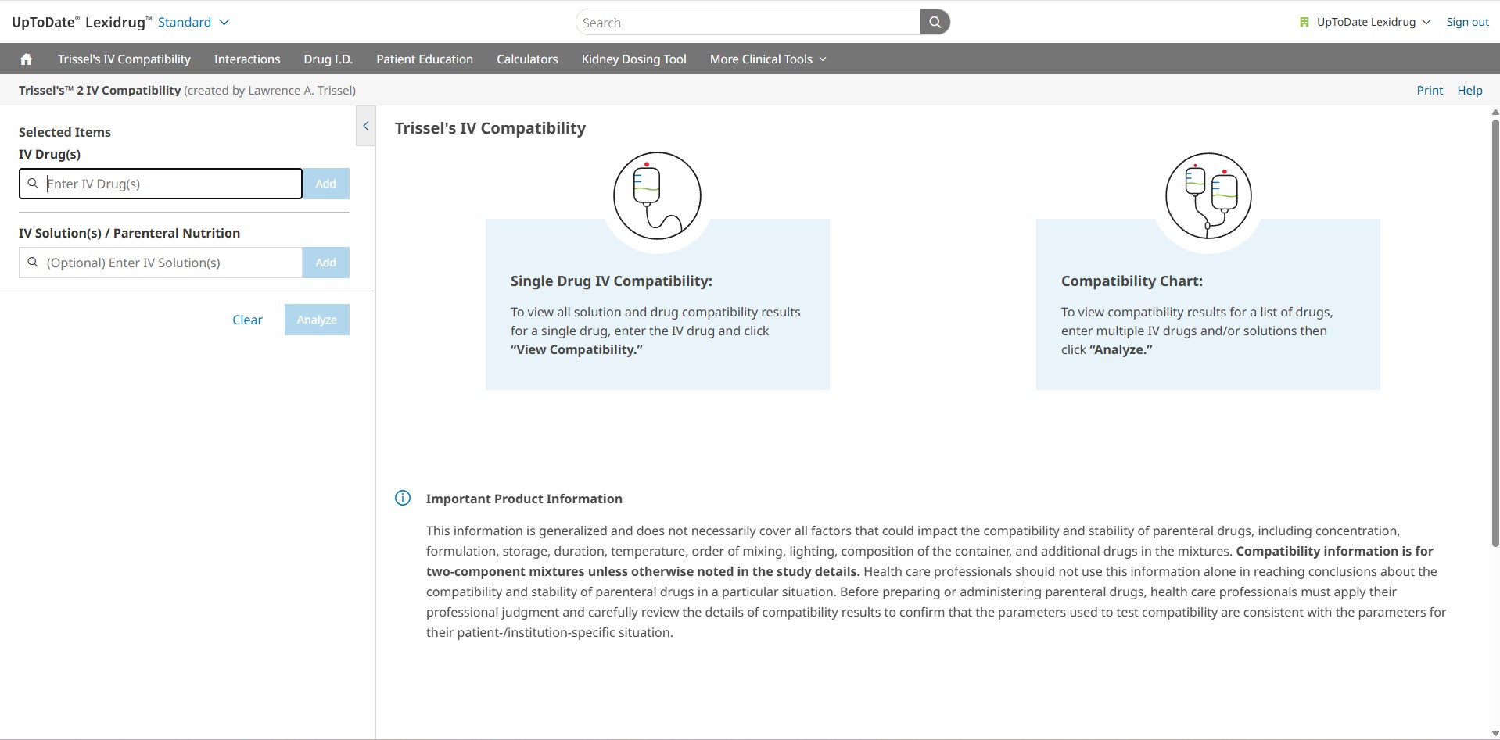Image resolution: width=1500 pixels, height=740 pixels.
Task: Open the Interactions tab
Action: click(246, 59)
